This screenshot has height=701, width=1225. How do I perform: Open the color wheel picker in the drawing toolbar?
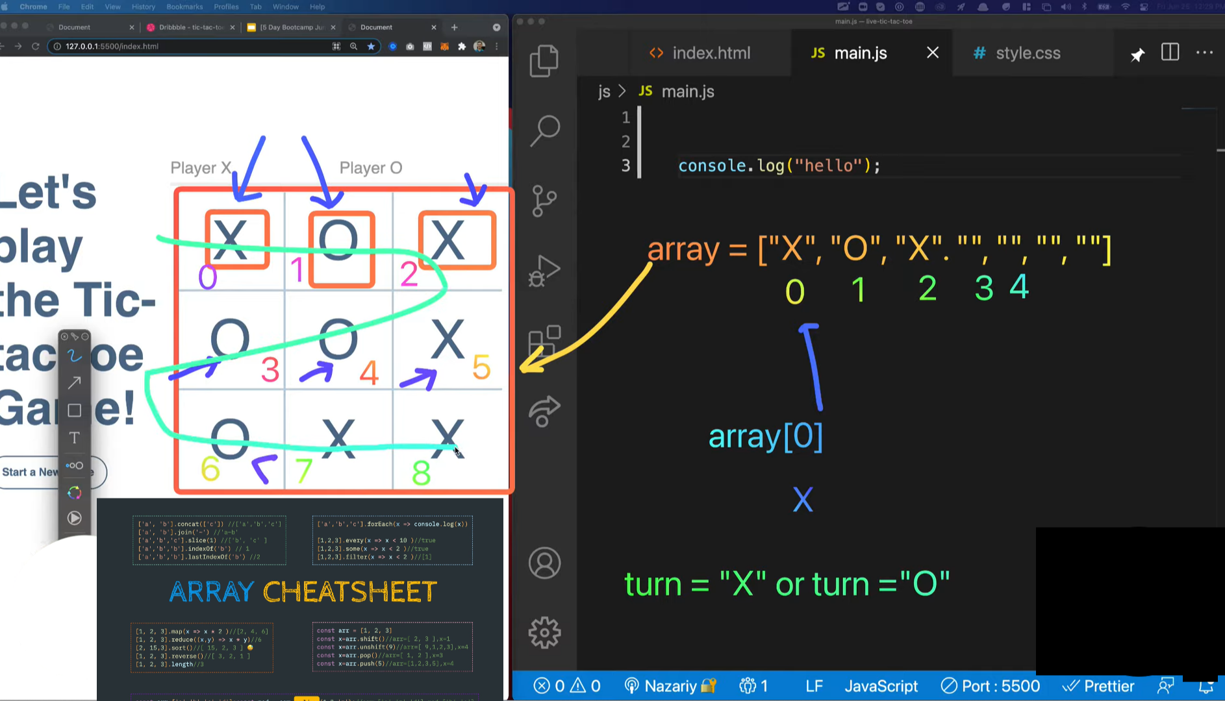tap(74, 493)
